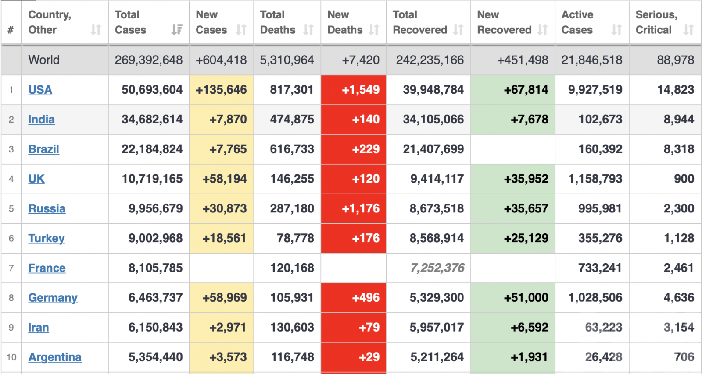The image size is (702, 374).
Task: Select Russia new deaths +1,176 cell
Action: (354, 208)
